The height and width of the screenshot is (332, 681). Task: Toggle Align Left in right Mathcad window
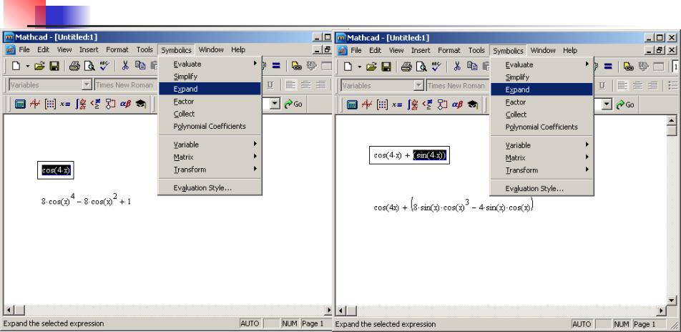pos(622,86)
